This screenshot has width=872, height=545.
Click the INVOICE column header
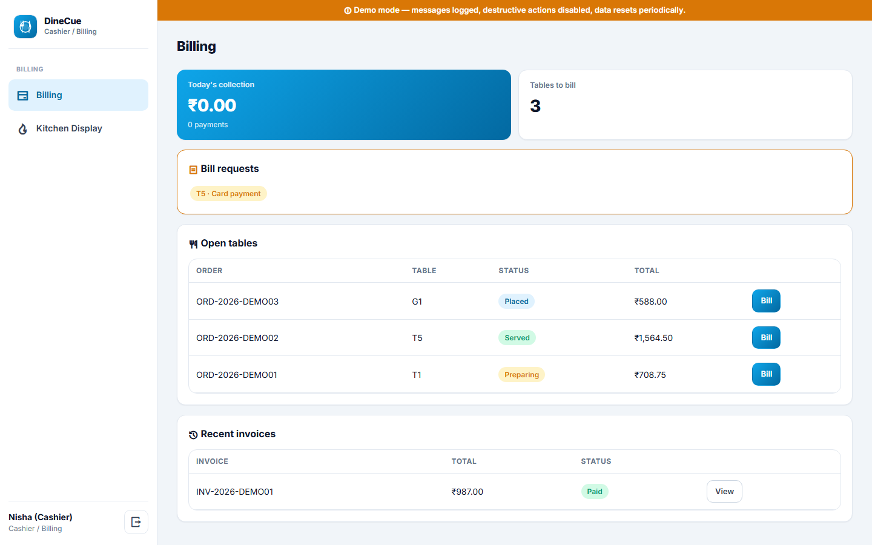pos(213,461)
